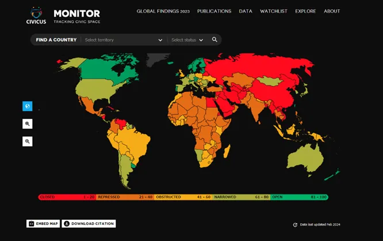
Task: Navigate to the About page
Action: pos(332,11)
